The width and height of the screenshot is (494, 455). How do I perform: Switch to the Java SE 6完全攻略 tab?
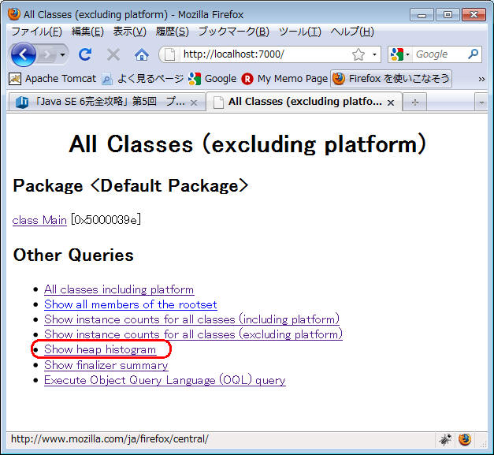coord(102,103)
